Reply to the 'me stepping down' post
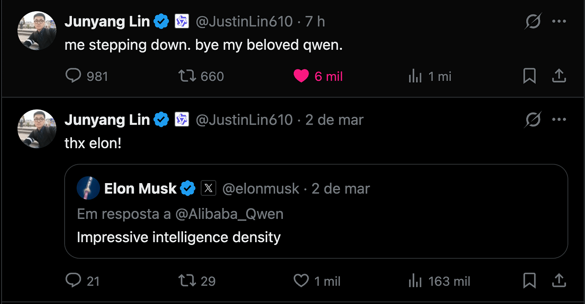Image resolution: width=585 pixels, height=304 pixels. tap(73, 76)
